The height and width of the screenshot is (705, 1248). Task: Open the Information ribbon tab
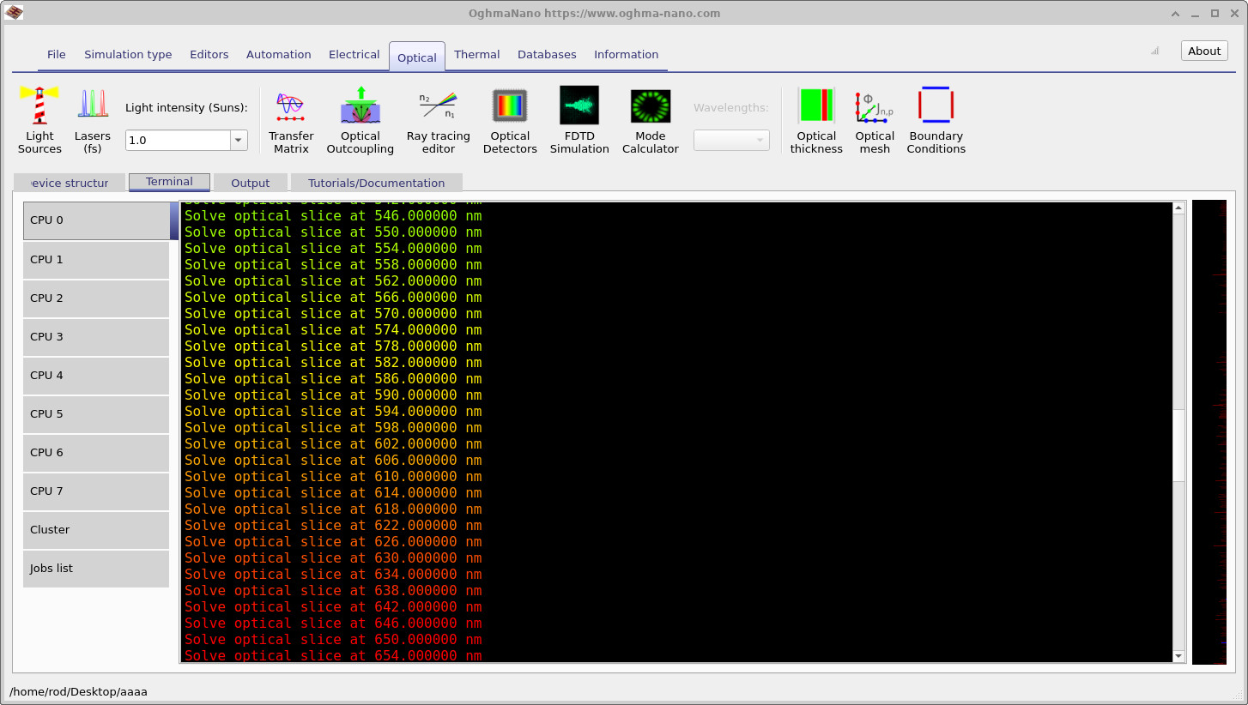627,54
